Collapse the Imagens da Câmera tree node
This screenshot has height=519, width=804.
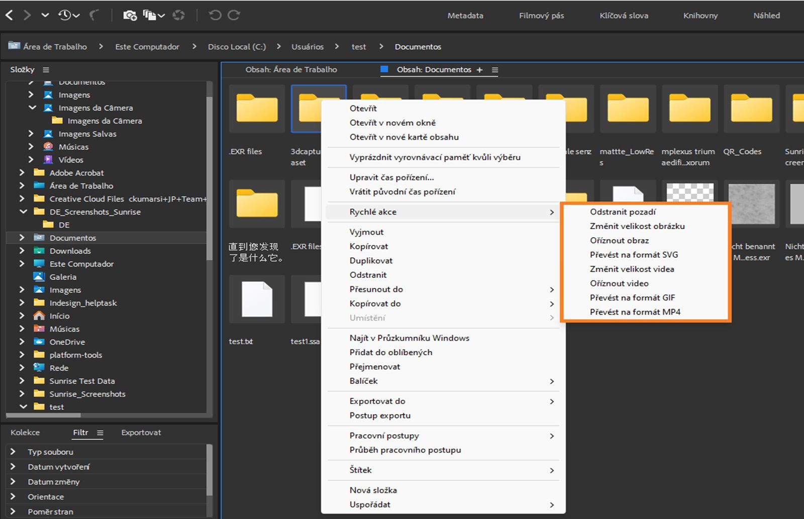pos(32,108)
